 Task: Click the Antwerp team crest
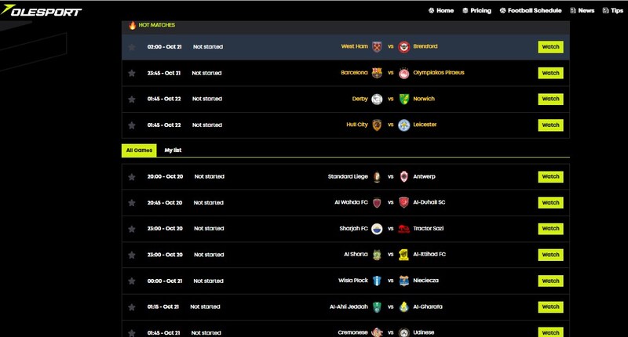[x=403, y=177]
